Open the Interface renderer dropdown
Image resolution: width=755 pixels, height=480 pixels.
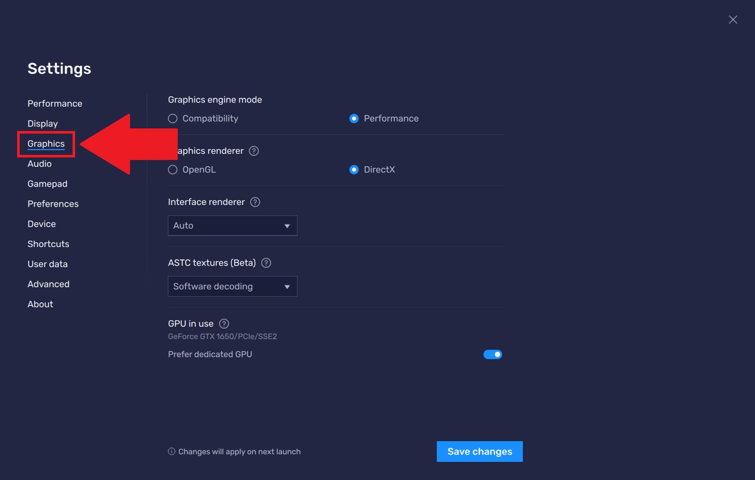(x=232, y=226)
